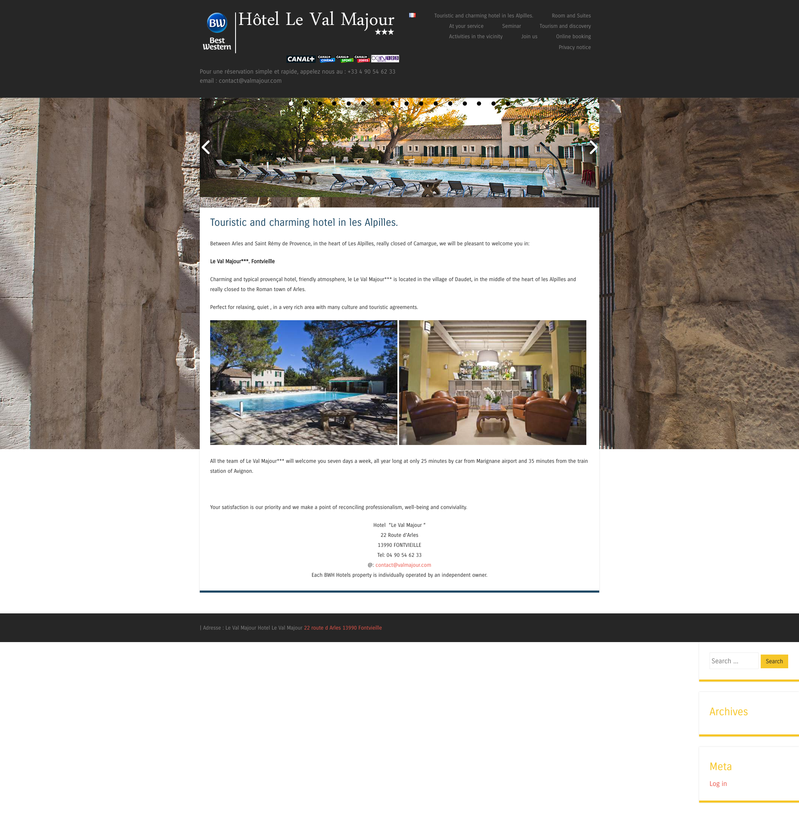Click the beIN Sports 1 2 3 logo

tap(385, 59)
